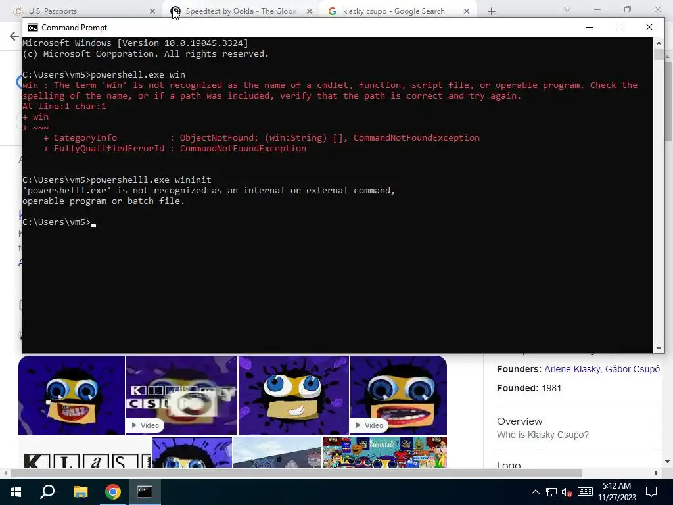
Task: Click Chrome vertical scrollbar down arrow
Action: (x=668, y=462)
